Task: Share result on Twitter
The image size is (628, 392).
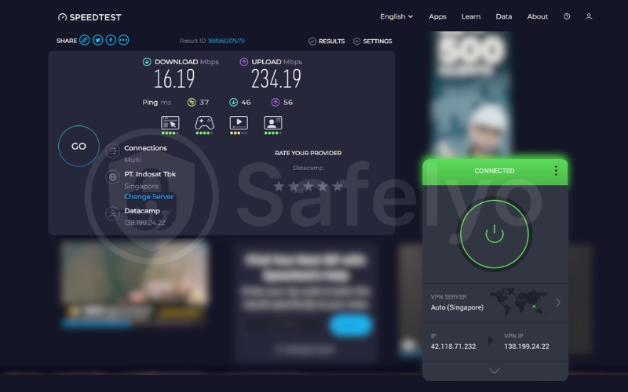Action: (x=97, y=40)
